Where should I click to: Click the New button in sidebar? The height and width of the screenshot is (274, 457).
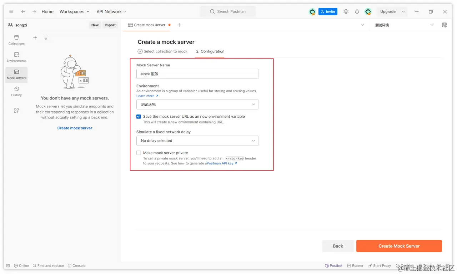point(95,25)
